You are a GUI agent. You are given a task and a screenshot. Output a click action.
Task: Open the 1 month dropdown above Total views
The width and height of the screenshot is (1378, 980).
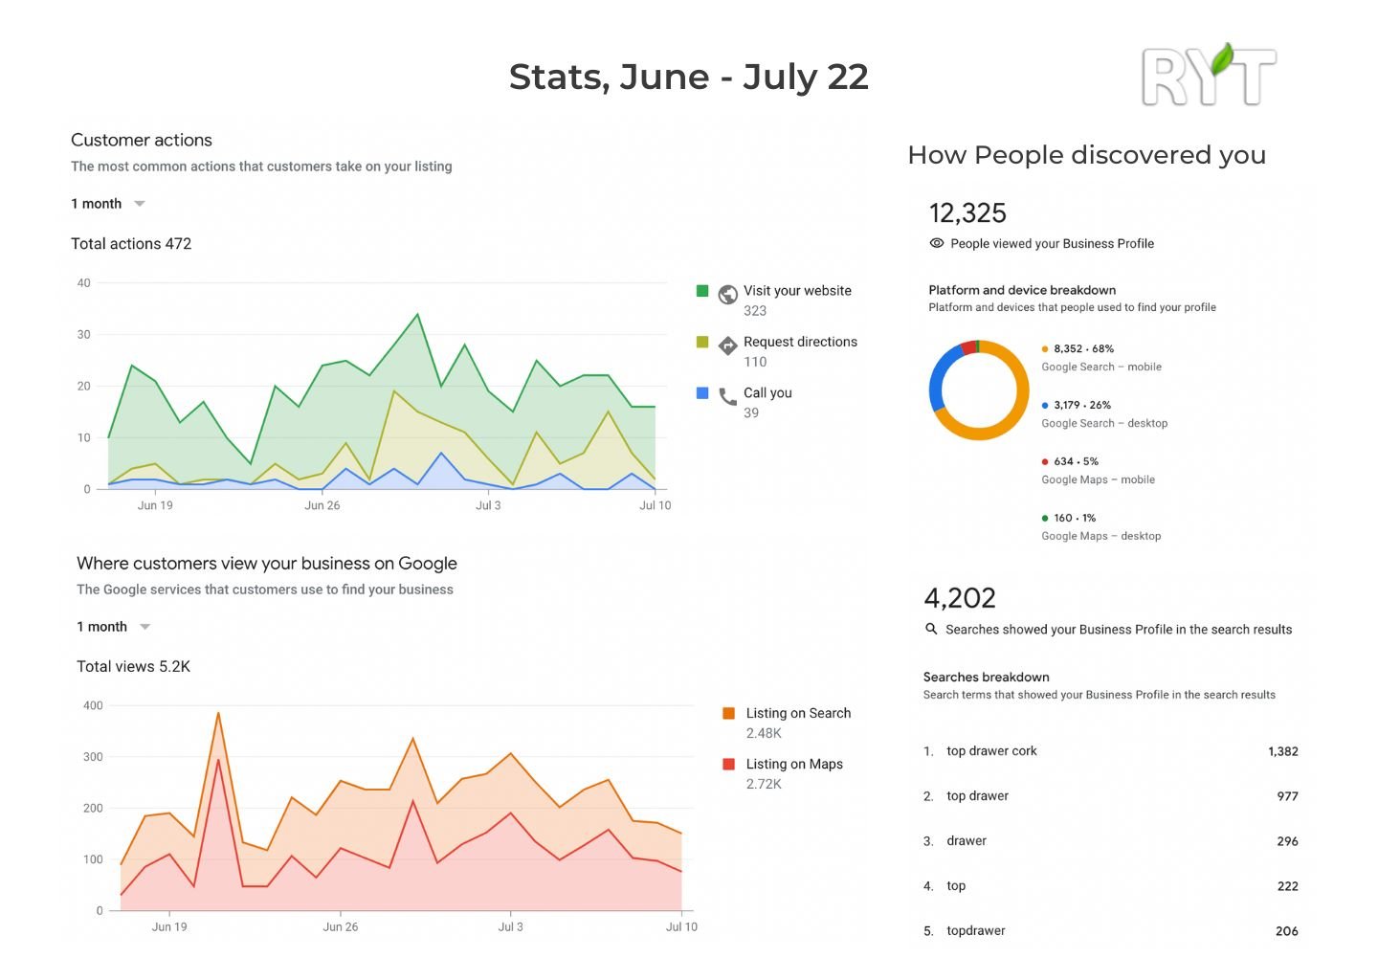tap(114, 627)
